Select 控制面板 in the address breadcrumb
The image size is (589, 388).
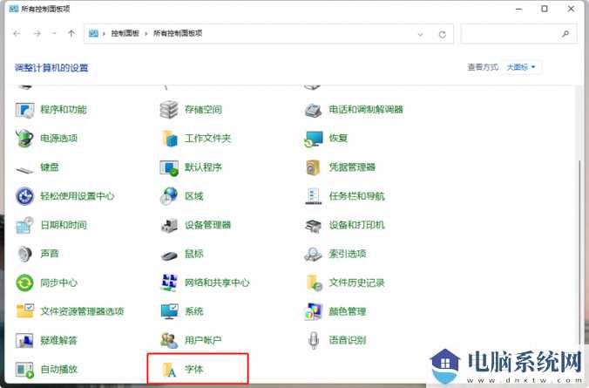tap(125, 33)
